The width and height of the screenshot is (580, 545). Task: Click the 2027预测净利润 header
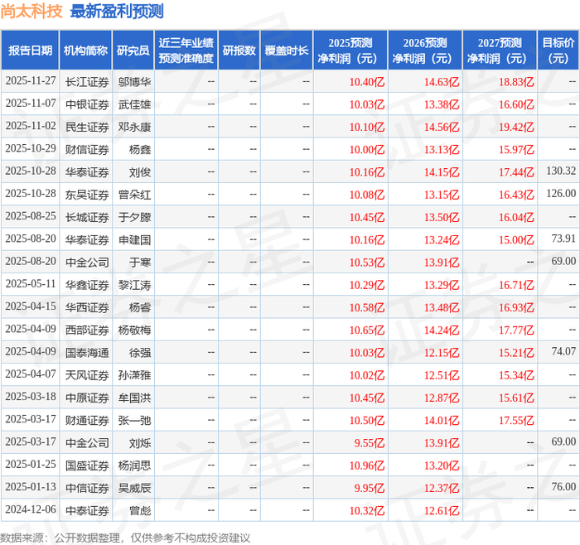point(500,51)
